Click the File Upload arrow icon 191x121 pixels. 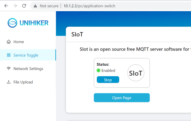[9, 82]
